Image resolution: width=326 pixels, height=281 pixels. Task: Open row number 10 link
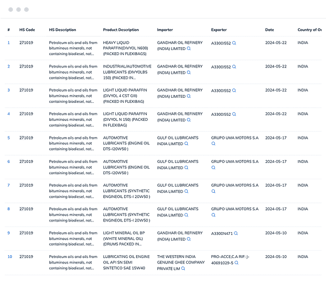10,256
